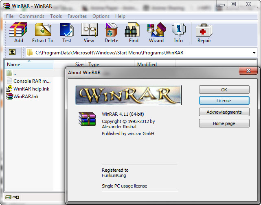
Task: Click the folder icon in address bar
Action: (x=30, y=52)
